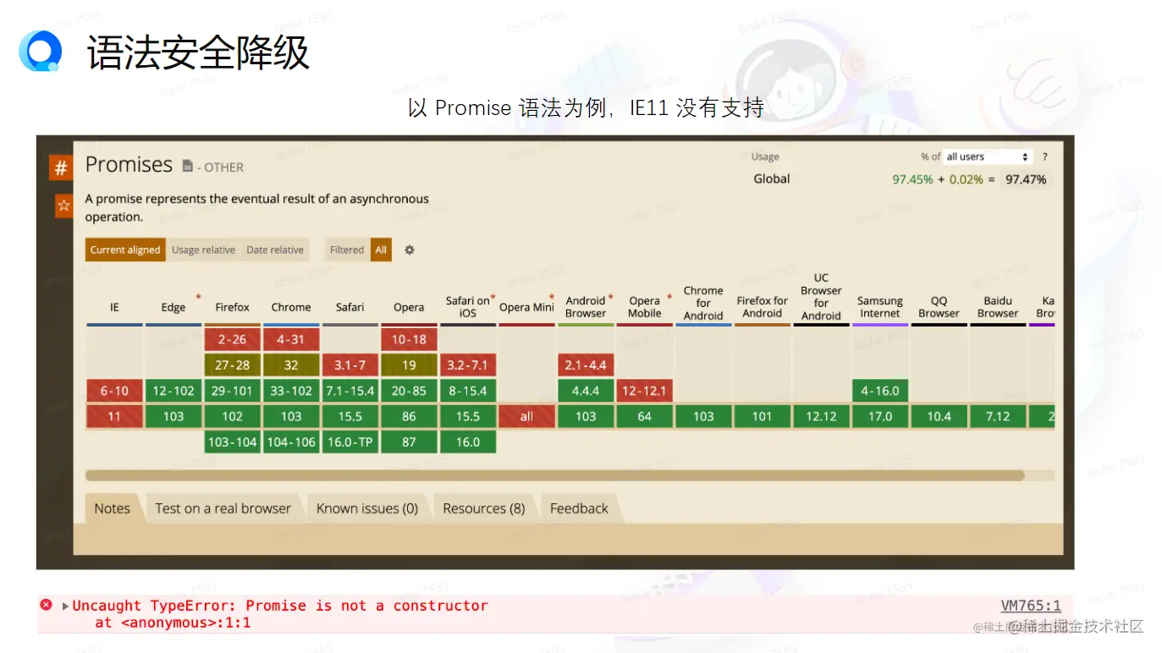Click the Opera Mobile column header

(645, 307)
